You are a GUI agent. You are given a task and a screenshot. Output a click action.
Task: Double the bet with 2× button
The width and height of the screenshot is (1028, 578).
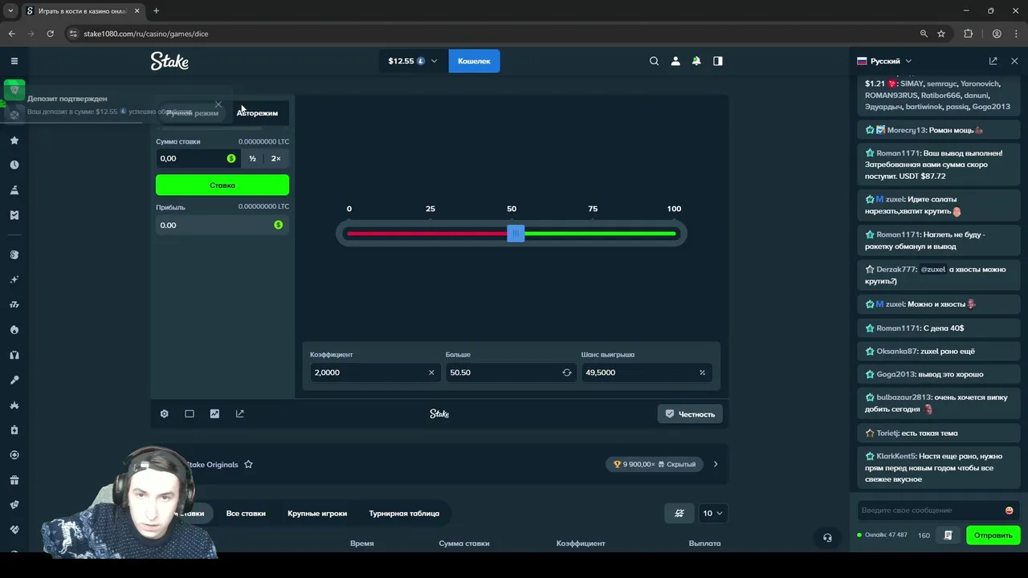click(x=275, y=158)
